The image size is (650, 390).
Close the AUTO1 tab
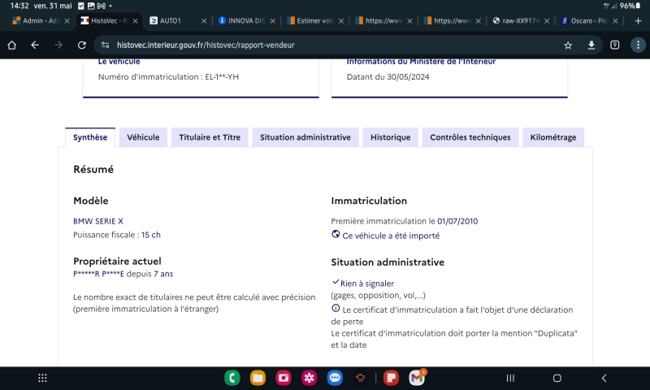pos(204,21)
